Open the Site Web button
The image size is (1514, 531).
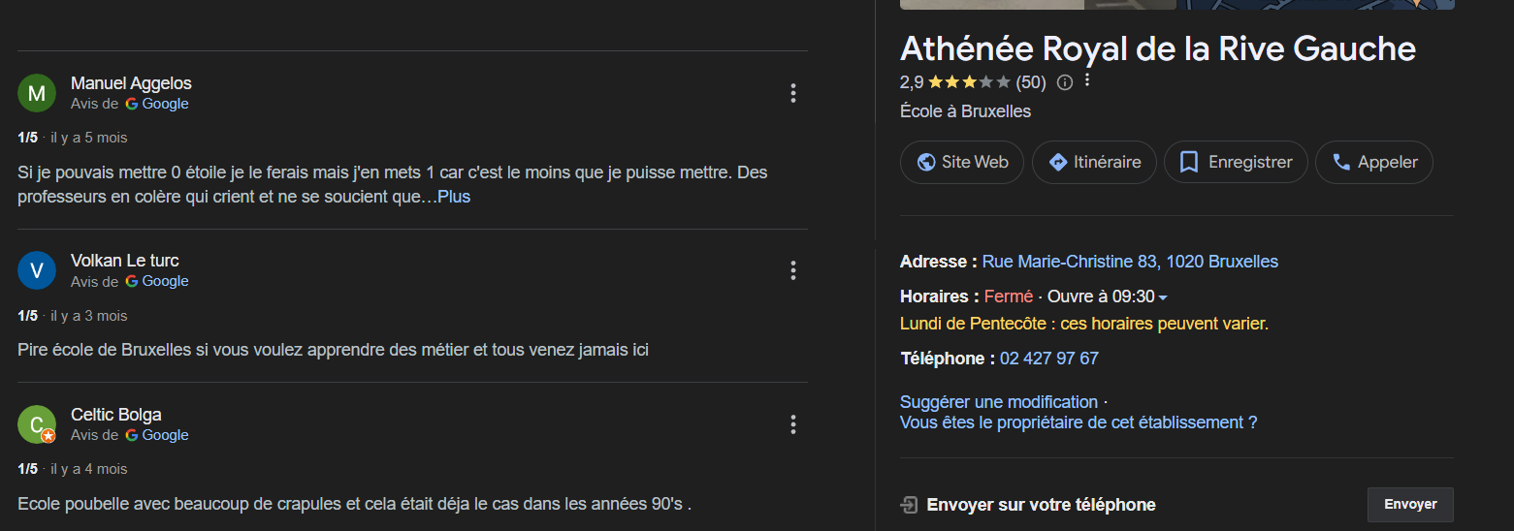coord(962,162)
